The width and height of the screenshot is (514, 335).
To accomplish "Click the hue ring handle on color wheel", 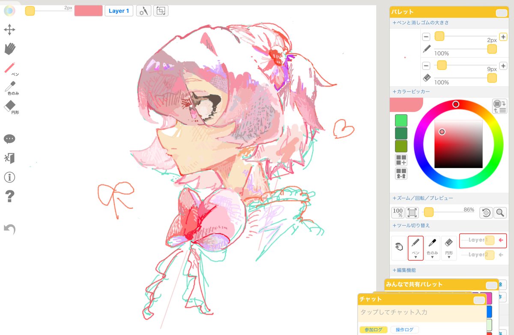I will [456, 104].
